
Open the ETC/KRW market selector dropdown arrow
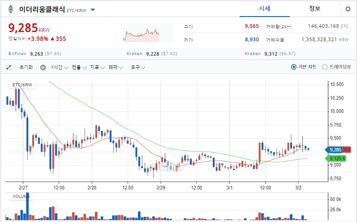93,10
